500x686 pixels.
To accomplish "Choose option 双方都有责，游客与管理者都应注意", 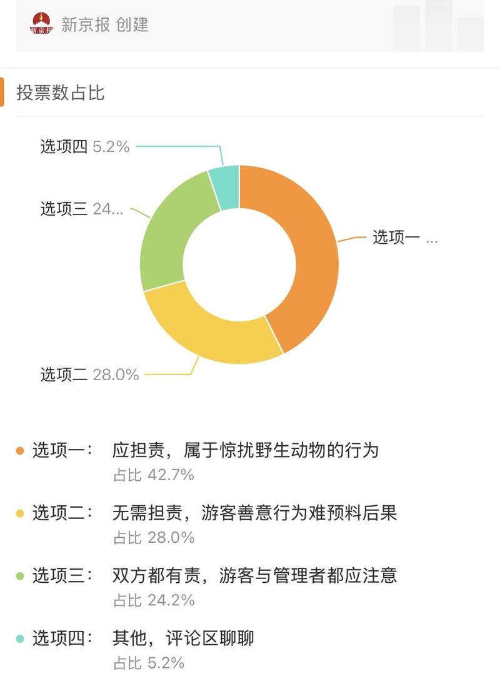I will 254,575.
